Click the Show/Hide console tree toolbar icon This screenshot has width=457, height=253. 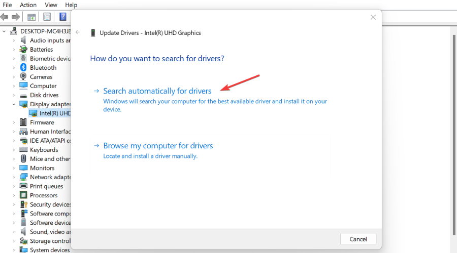click(31, 17)
